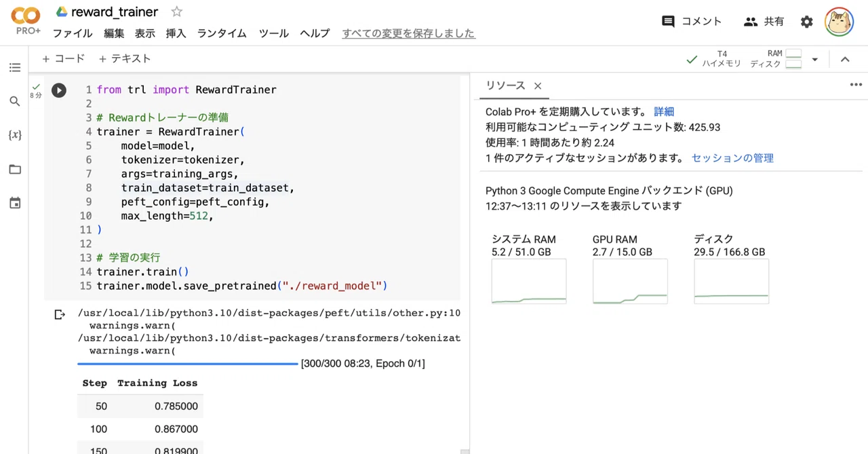The width and height of the screenshot is (868, 454).
Task: Click the save_pretrained code line
Action: (242, 286)
